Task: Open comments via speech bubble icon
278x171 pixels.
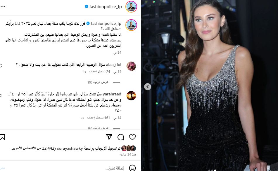Action: coord(121,137)
